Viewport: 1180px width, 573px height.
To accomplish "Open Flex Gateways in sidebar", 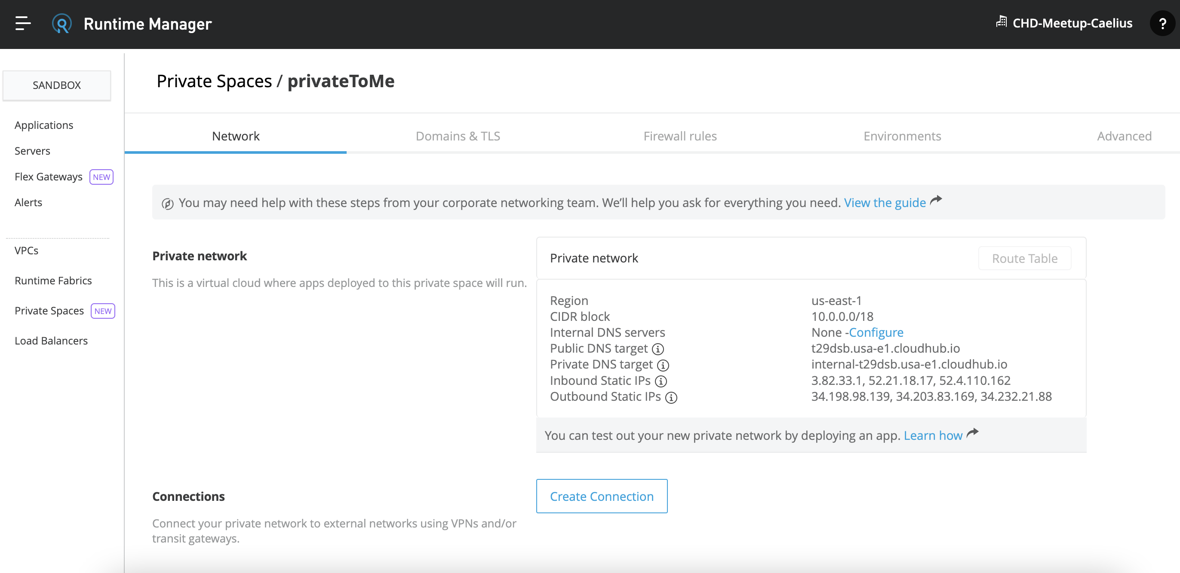I will (49, 177).
